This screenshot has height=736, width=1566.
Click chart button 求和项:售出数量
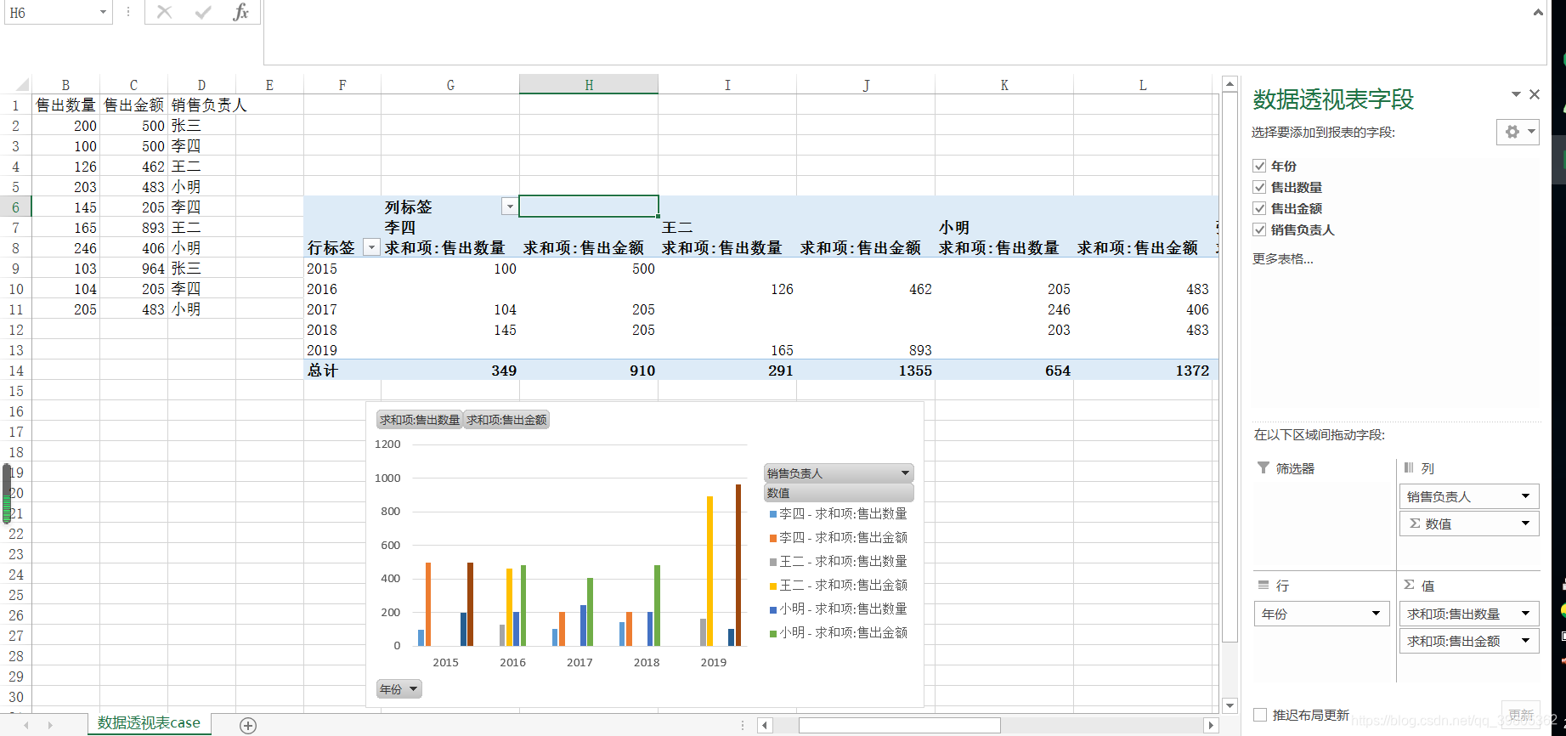tap(420, 419)
